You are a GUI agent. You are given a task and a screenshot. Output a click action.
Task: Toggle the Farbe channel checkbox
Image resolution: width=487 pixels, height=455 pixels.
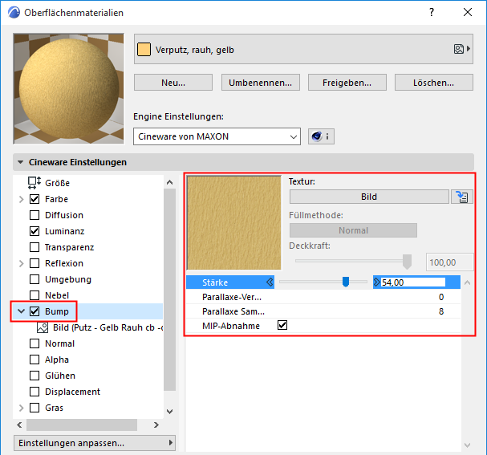[34, 199]
